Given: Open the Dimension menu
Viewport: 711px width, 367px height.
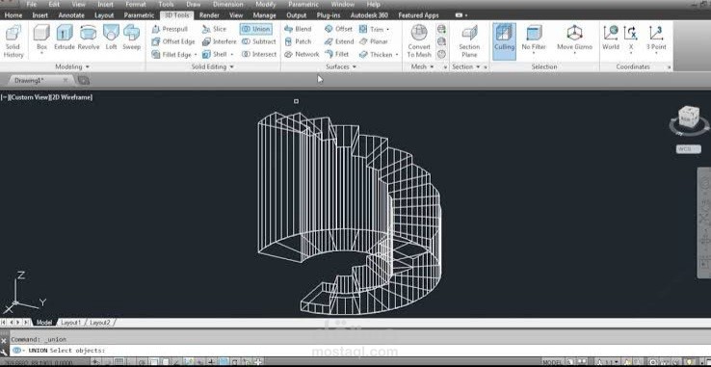Looking at the screenshot, I should (x=228, y=5).
